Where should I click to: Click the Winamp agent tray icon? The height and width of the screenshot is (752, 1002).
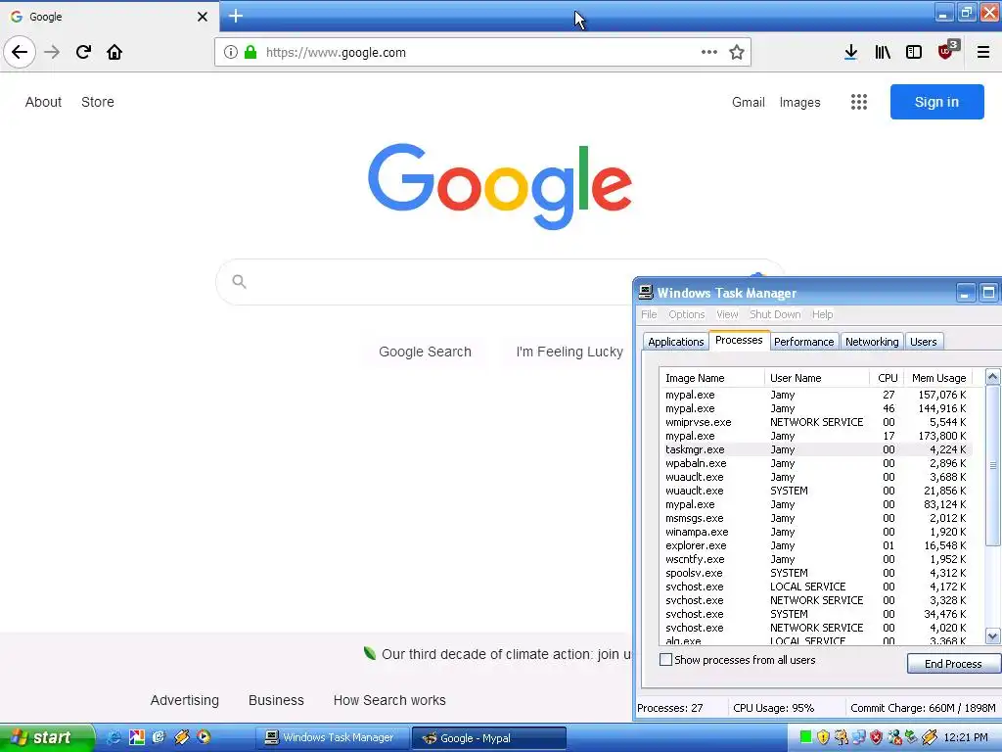pos(930,737)
